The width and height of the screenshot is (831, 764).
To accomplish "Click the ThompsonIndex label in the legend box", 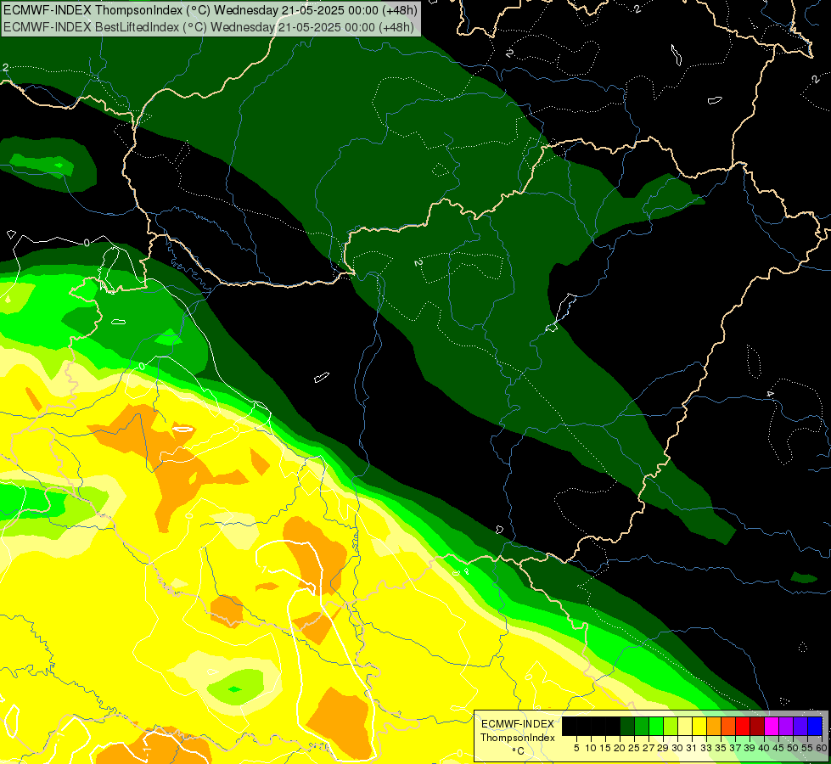I will coord(518,738).
